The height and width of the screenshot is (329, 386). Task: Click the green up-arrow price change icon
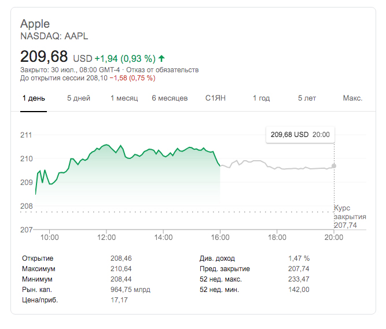pyautogui.click(x=161, y=58)
